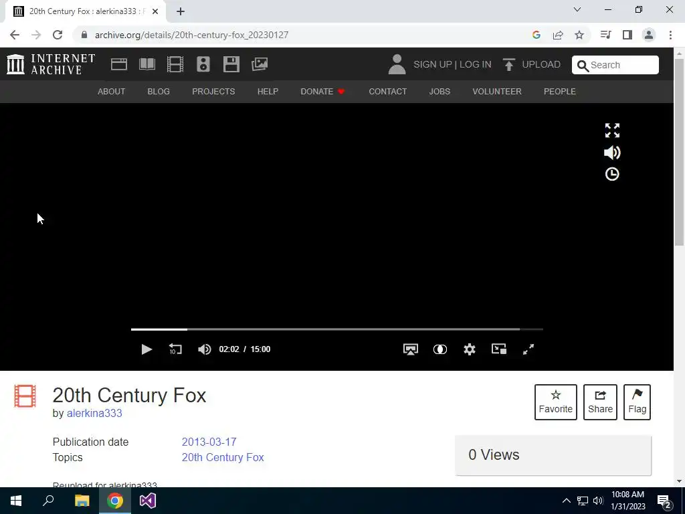Open the JOBS menu item
This screenshot has width=685, height=514.
pyautogui.click(x=439, y=91)
